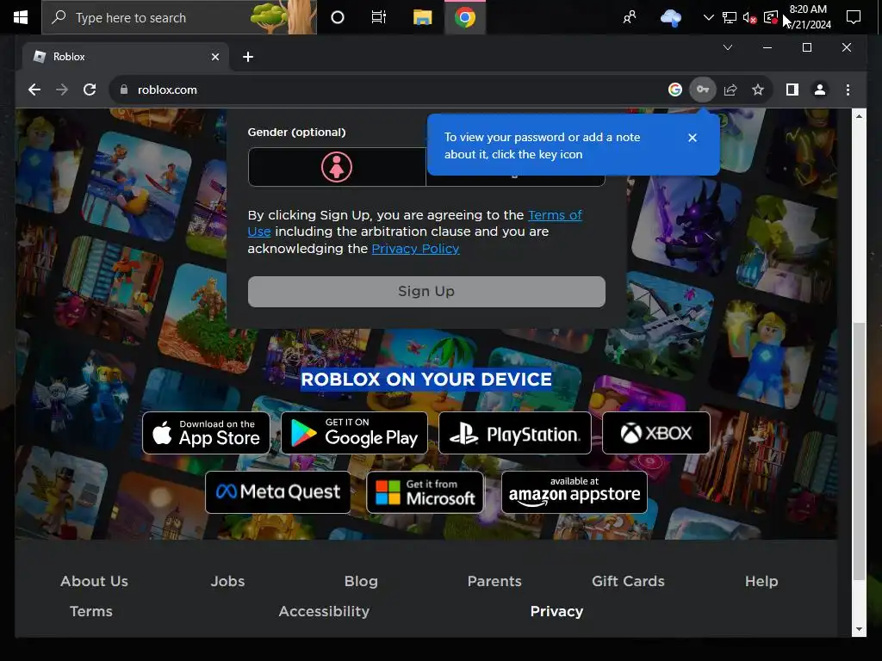Click scrollbar up arrow
The width and height of the screenshot is (882, 661).
[x=859, y=116]
